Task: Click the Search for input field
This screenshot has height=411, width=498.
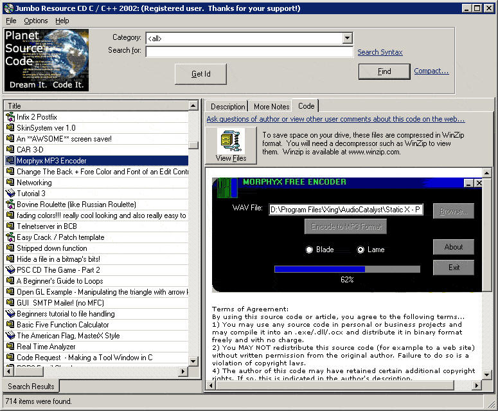Action: tap(249, 52)
